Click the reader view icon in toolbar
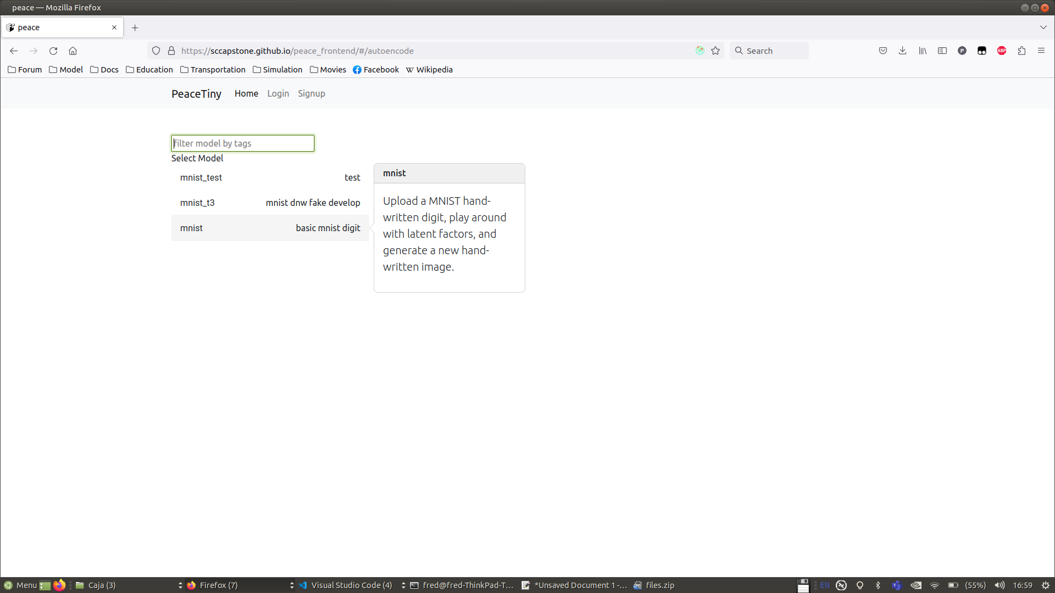This screenshot has width=1055, height=593. [x=942, y=51]
